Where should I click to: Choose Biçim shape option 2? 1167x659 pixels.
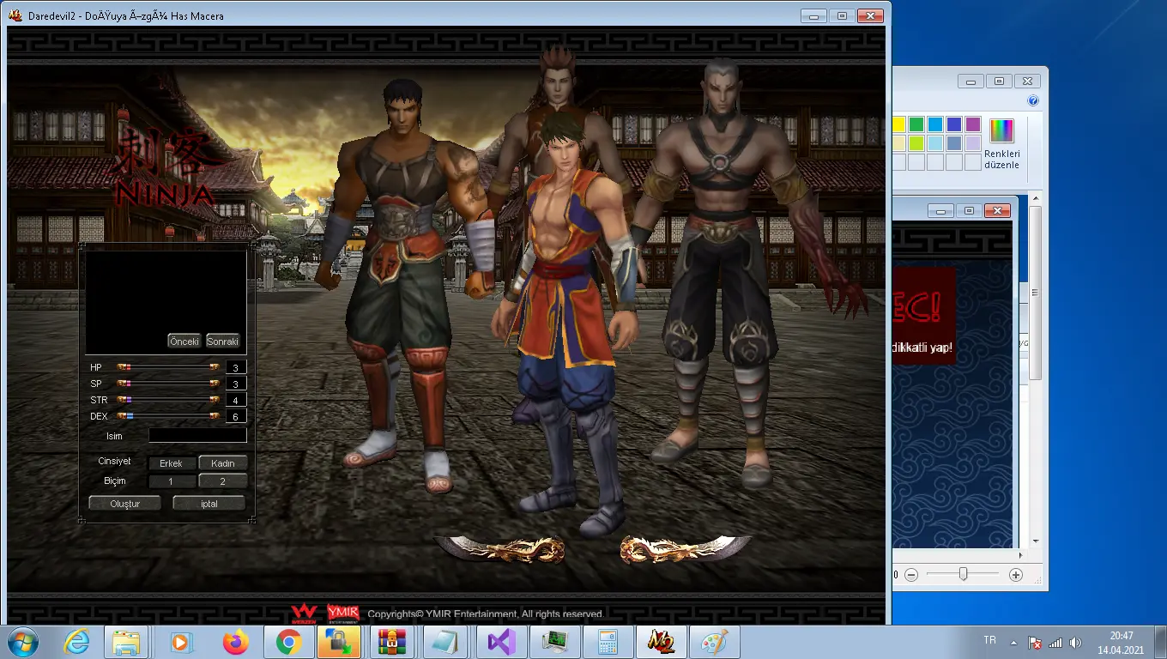point(223,481)
